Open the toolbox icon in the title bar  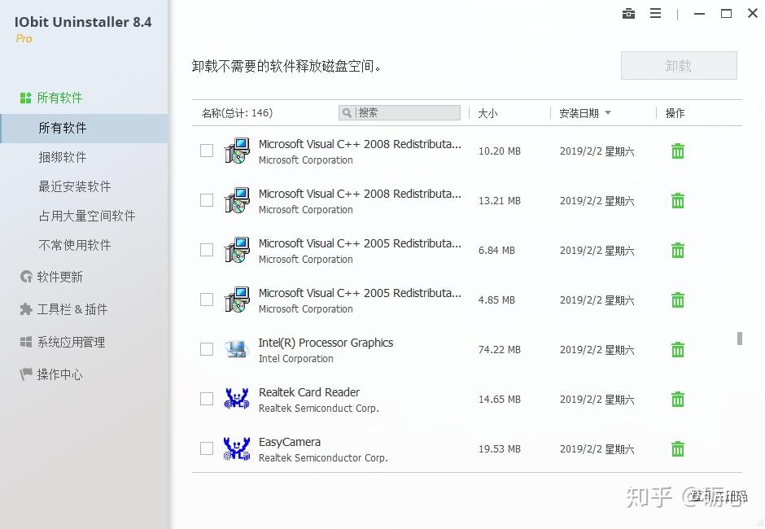(628, 14)
